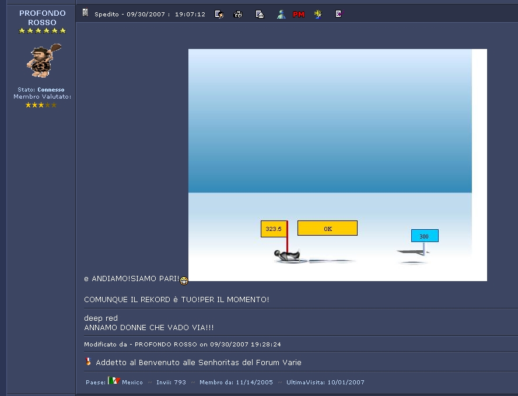Click the penguin lying on the snow
This screenshot has height=396, width=518.
point(286,255)
